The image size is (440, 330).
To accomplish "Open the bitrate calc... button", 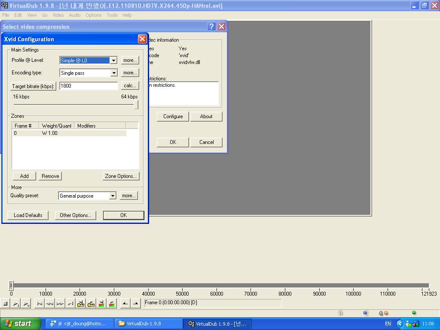I will 130,86.
